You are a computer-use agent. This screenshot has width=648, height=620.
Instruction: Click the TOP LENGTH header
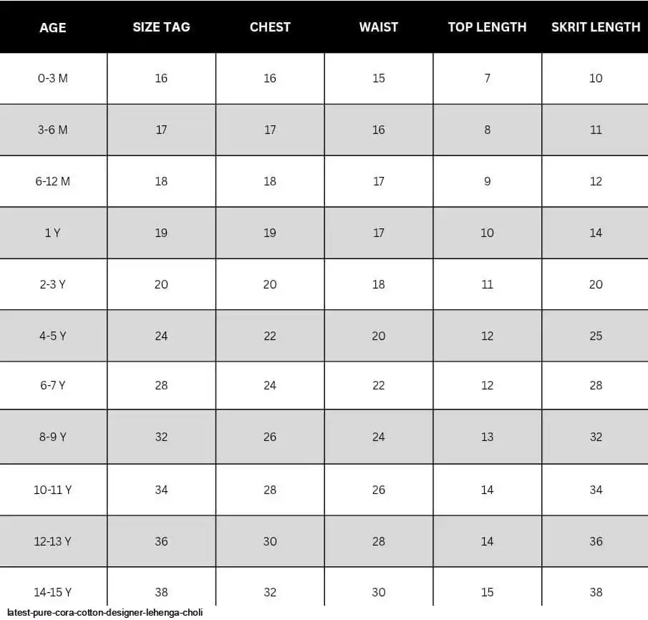pyautogui.click(x=487, y=27)
